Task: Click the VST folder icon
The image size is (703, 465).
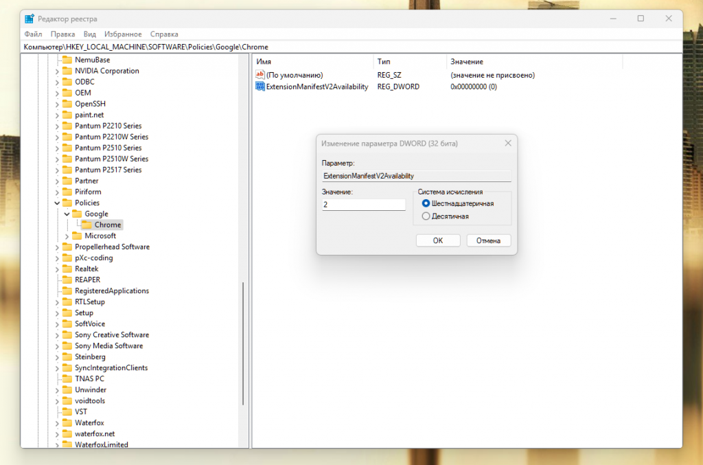Action: (x=67, y=411)
